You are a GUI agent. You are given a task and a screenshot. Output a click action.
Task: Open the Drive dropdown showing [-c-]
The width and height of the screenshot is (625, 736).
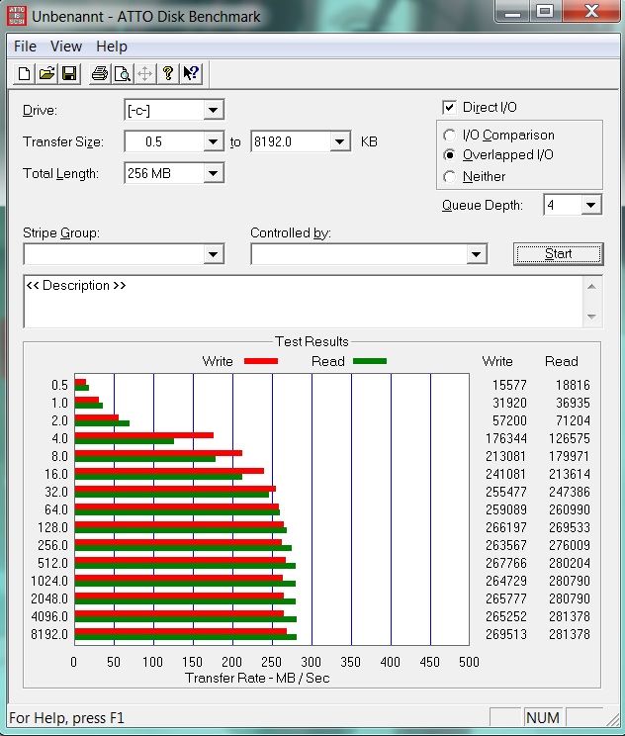pos(213,111)
